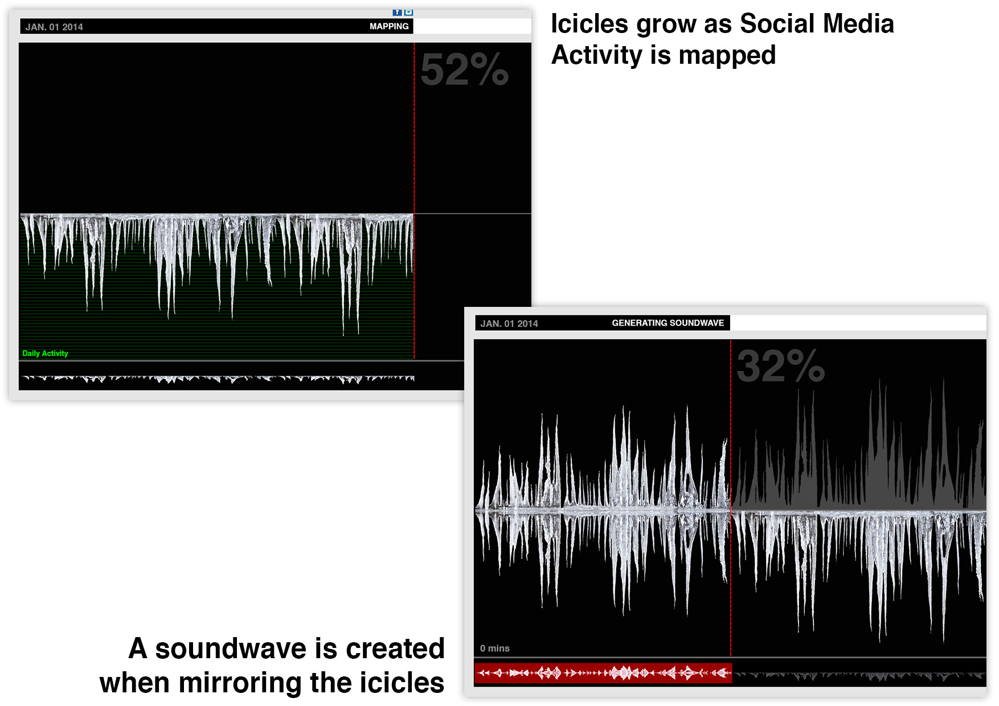Click the 52% progress indicator
Viewport: 999px width, 706px height.
tap(464, 69)
